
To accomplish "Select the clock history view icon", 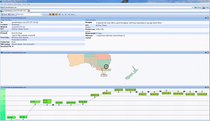I will pos(66,14).
